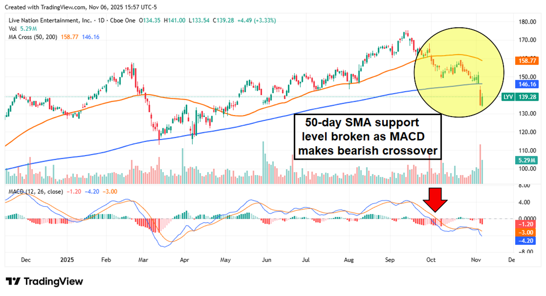The height and width of the screenshot is (296, 546).
Task: Click the orange 158.77 price label
Action: 524,61
